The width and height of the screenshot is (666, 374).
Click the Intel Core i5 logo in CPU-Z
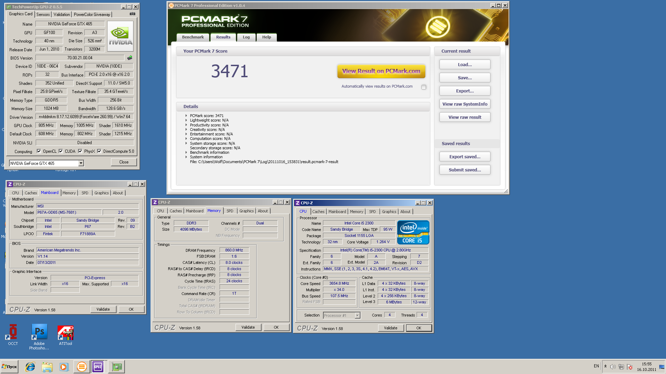[413, 232]
